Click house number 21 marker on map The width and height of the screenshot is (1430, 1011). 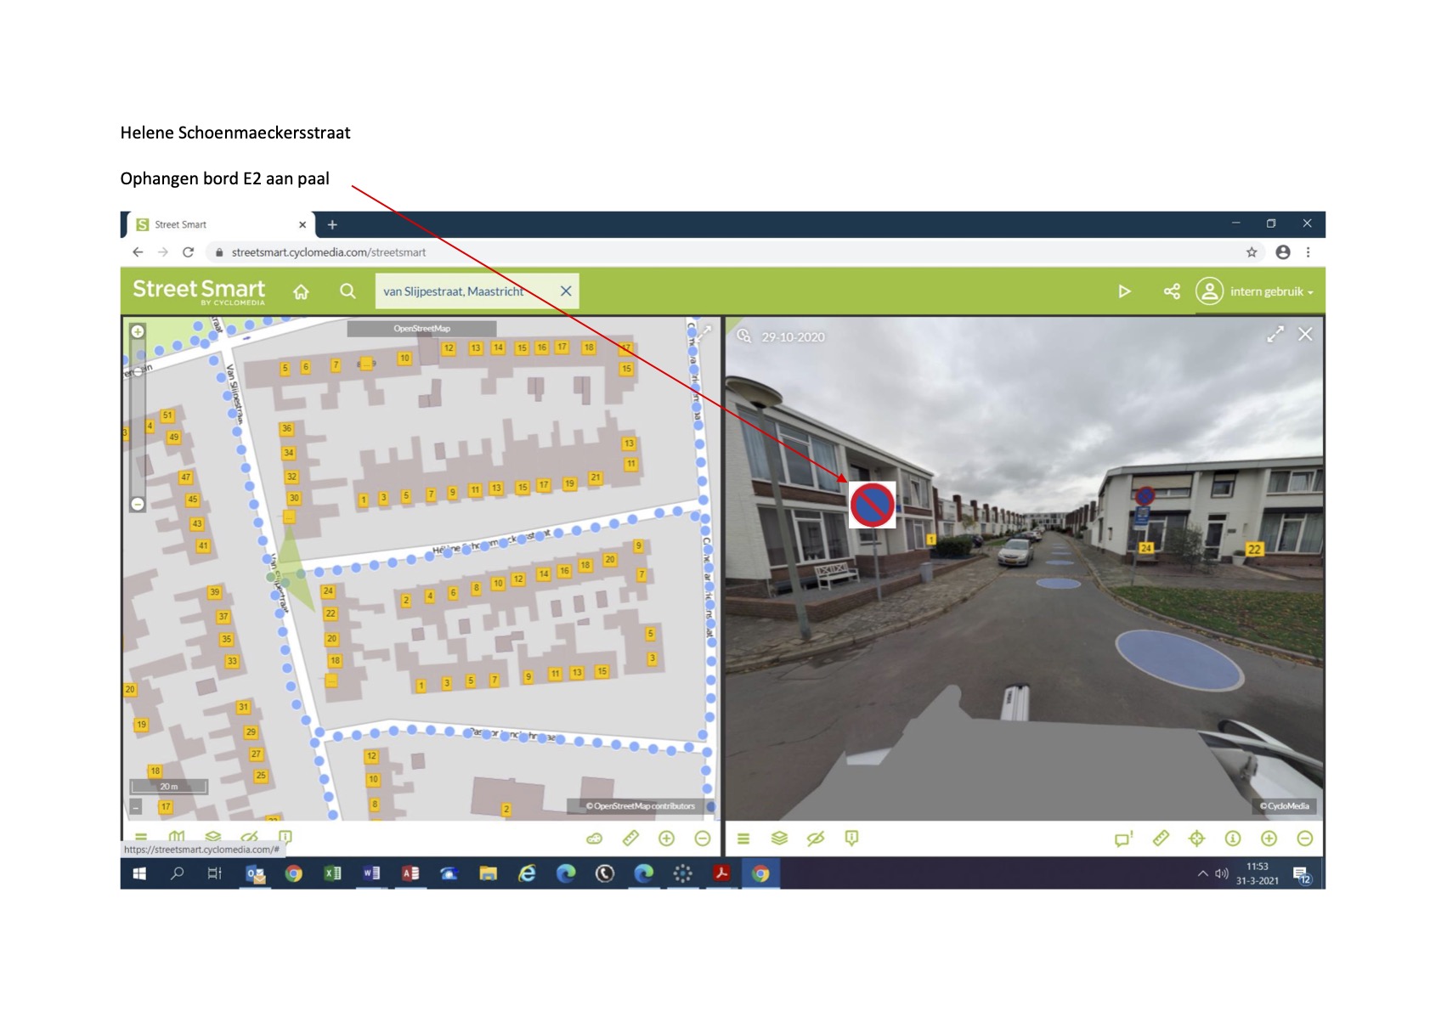point(596,477)
